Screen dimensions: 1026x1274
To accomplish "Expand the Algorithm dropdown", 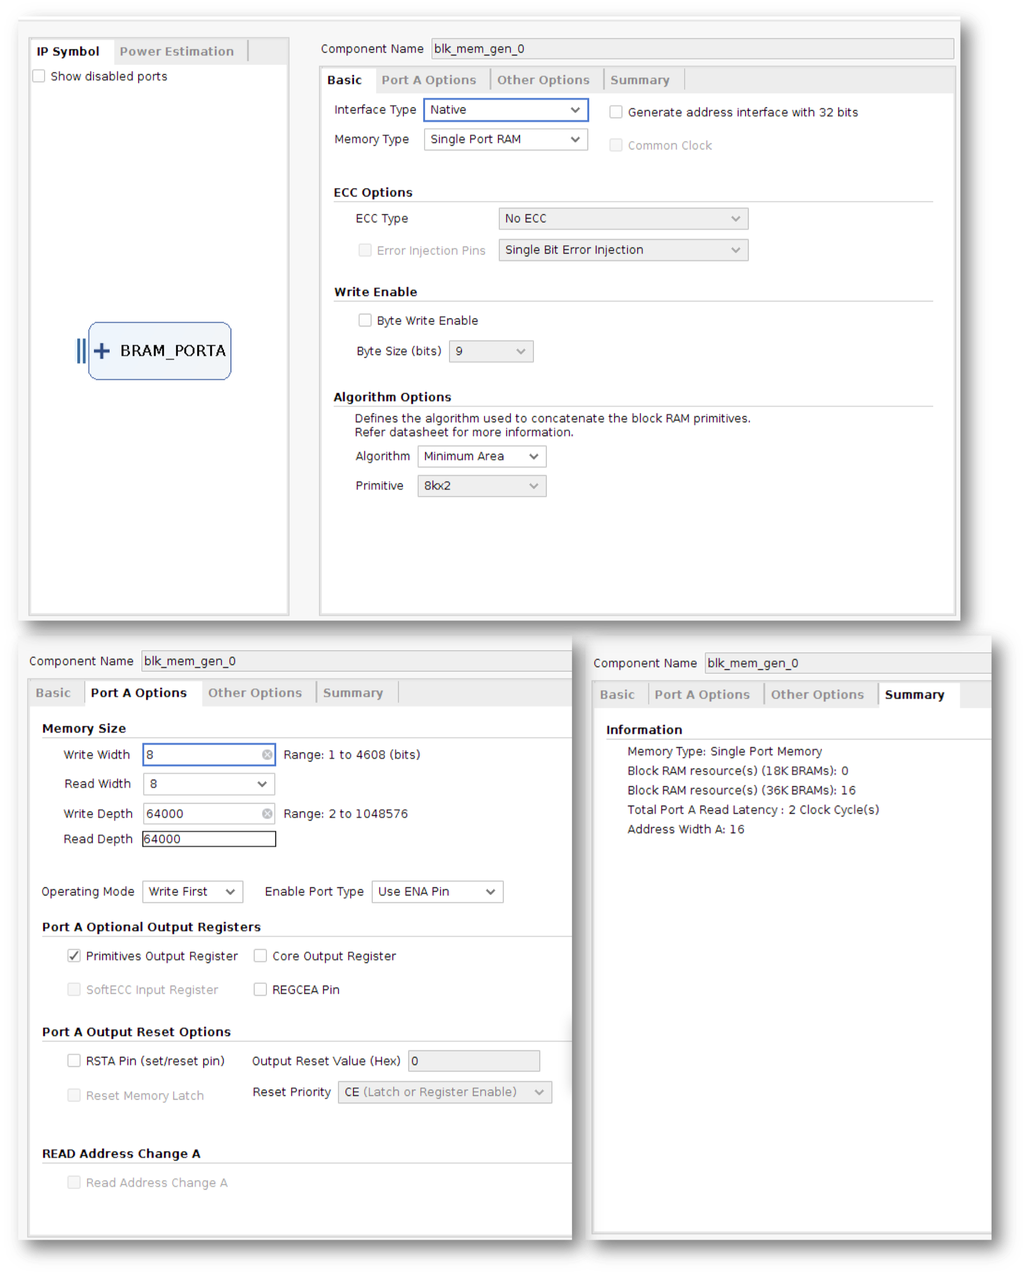I will (481, 456).
